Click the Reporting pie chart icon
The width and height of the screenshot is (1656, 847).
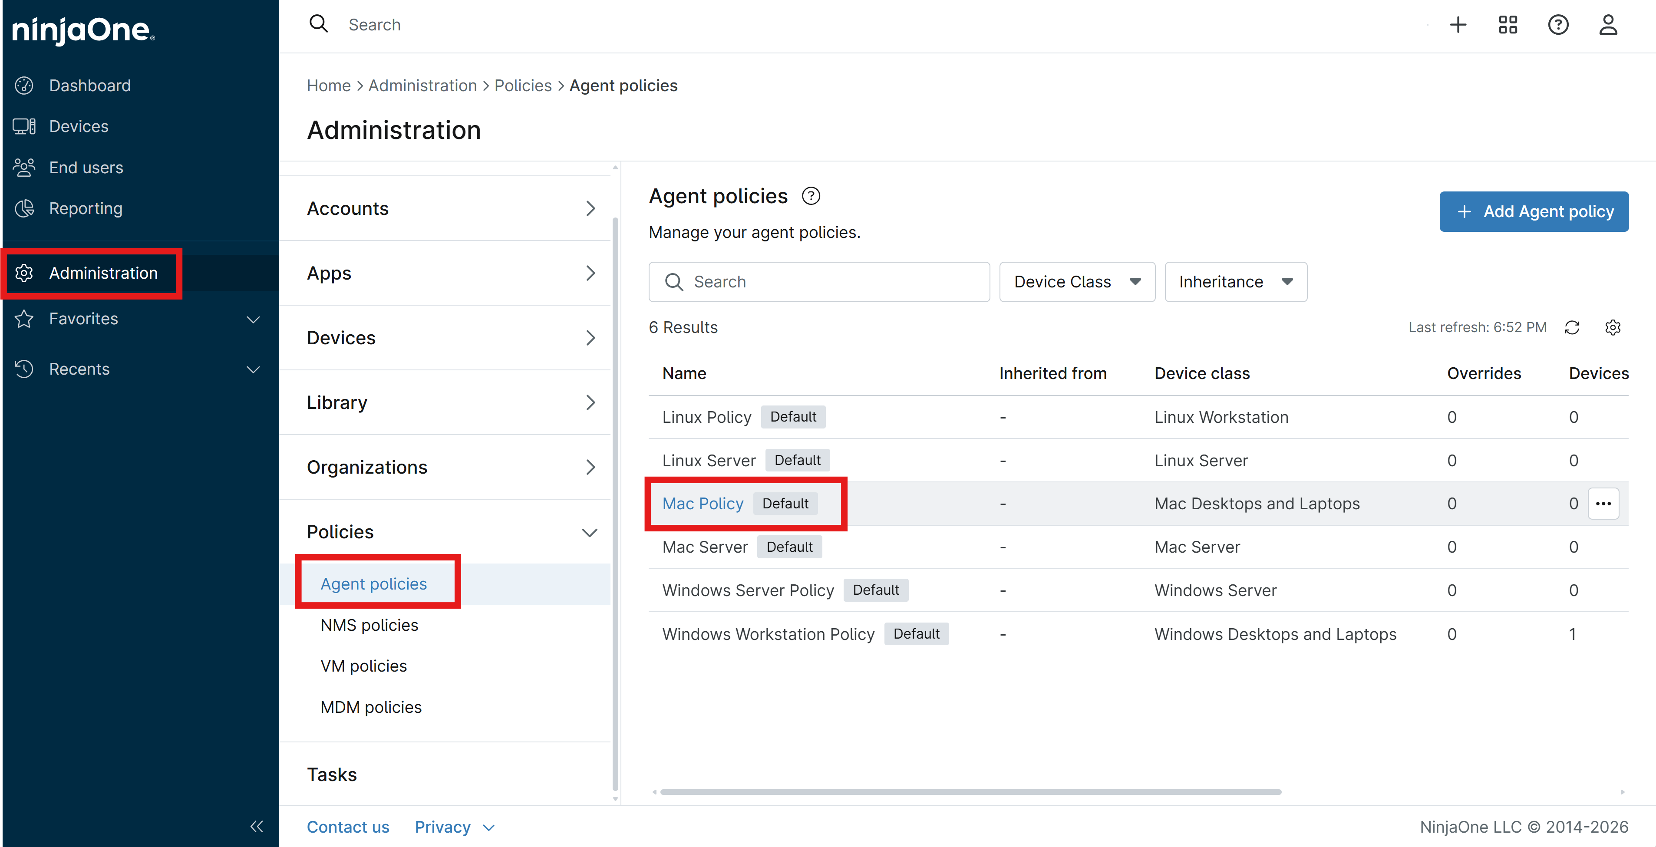click(x=24, y=208)
